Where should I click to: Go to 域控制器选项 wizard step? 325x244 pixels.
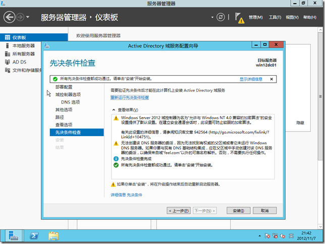[x=68, y=94]
